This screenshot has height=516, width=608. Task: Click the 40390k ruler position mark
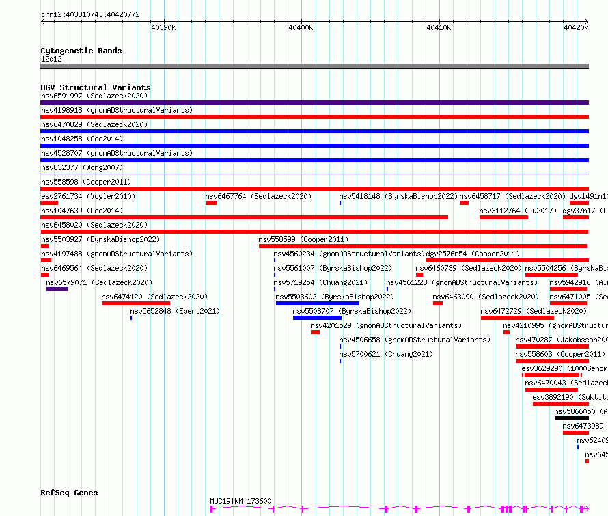(163, 27)
